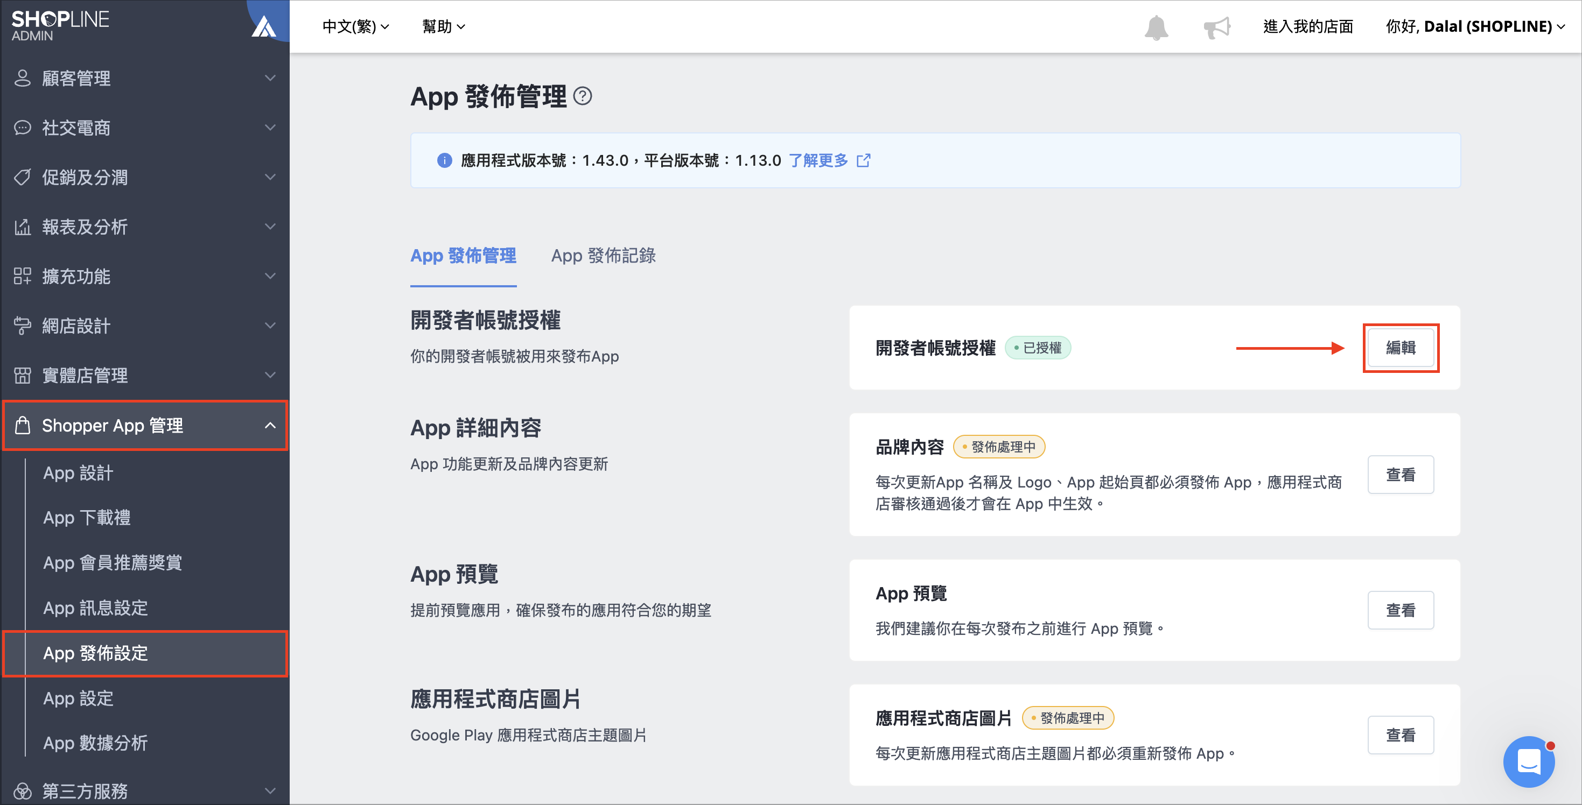Open the chat support bubble
This screenshot has height=805, width=1582.
(1529, 762)
